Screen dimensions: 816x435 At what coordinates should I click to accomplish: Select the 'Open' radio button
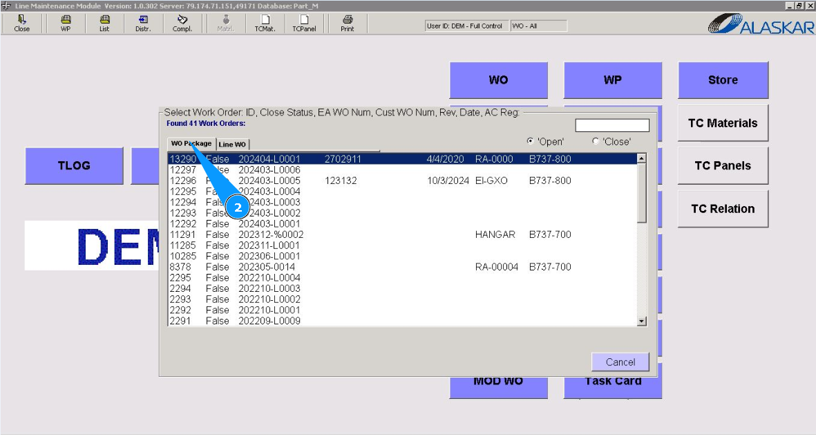[x=531, y=141]
